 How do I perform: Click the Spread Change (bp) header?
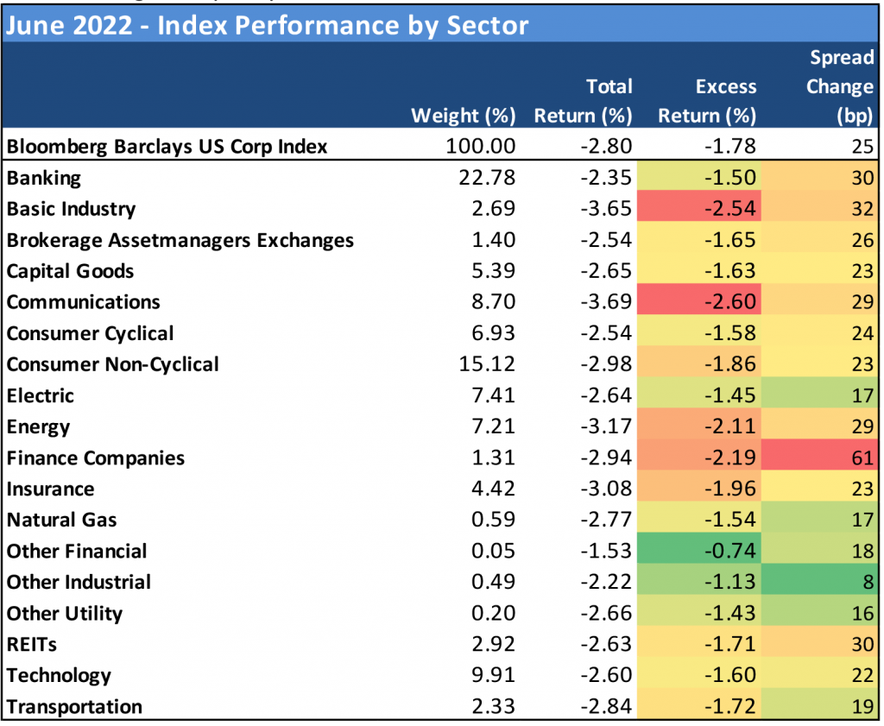tap(840, 86)
